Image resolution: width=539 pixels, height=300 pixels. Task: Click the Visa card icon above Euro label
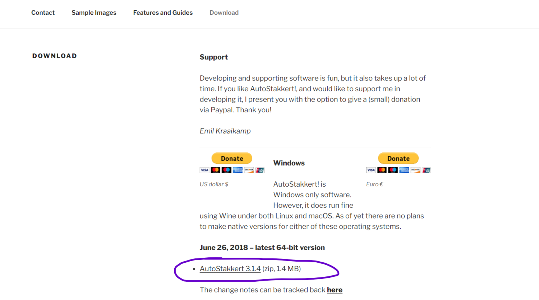pyautogui.click(x=371, y=170)
